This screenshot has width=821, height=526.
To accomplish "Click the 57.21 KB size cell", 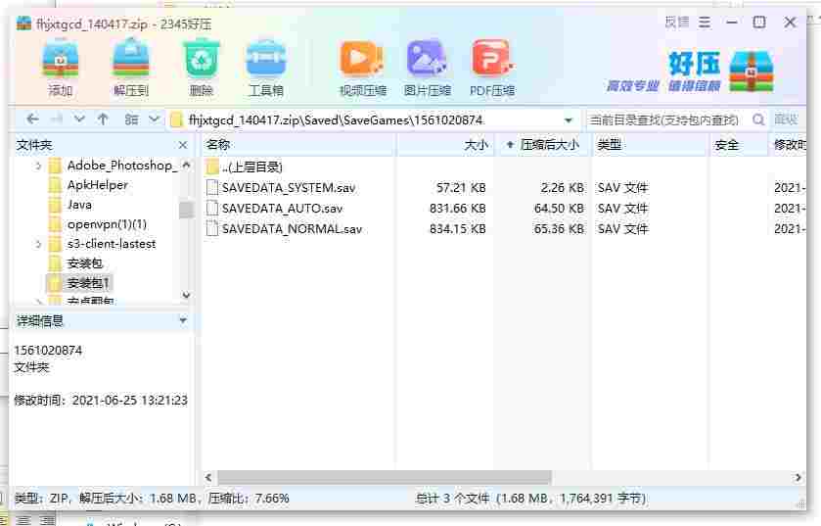I will point(461,187).
